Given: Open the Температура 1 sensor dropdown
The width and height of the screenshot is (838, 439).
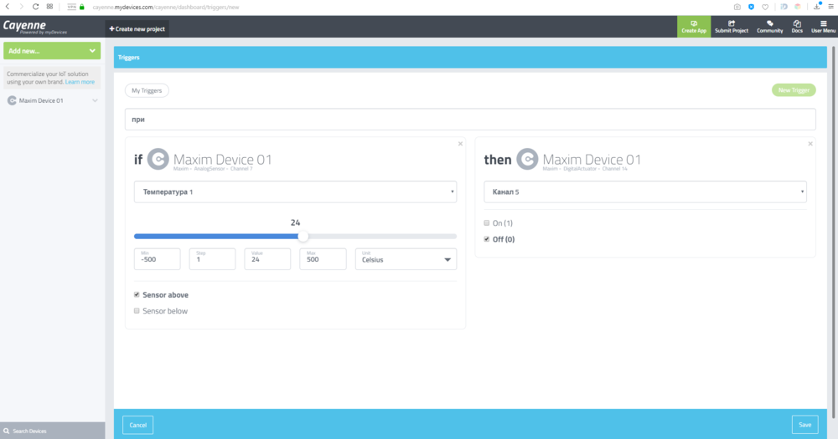Looking at the screenshot, I should tap(295, 191).
